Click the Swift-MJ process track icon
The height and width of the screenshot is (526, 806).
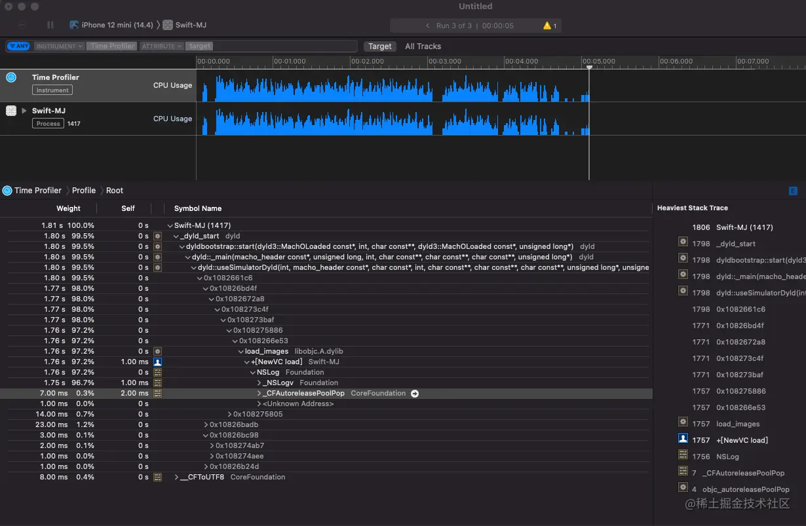click(x=11, y=111)
